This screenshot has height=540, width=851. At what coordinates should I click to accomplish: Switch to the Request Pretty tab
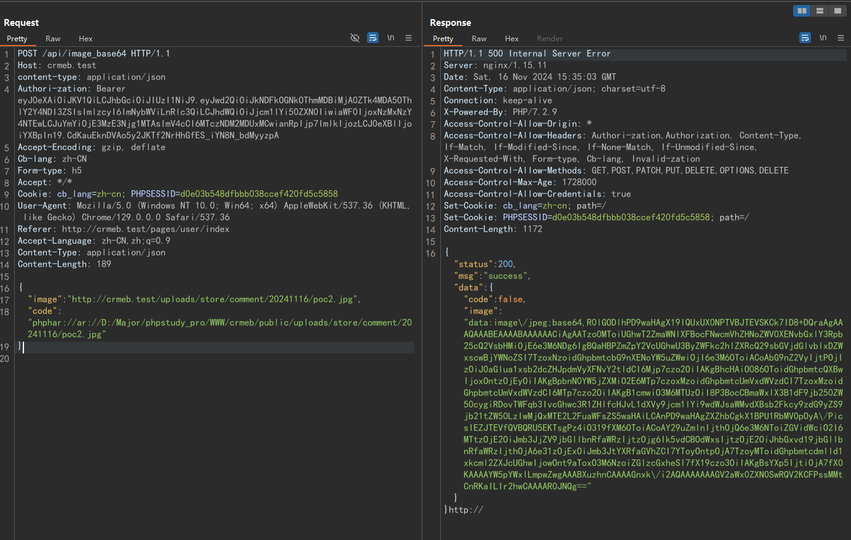coord(17,38)
